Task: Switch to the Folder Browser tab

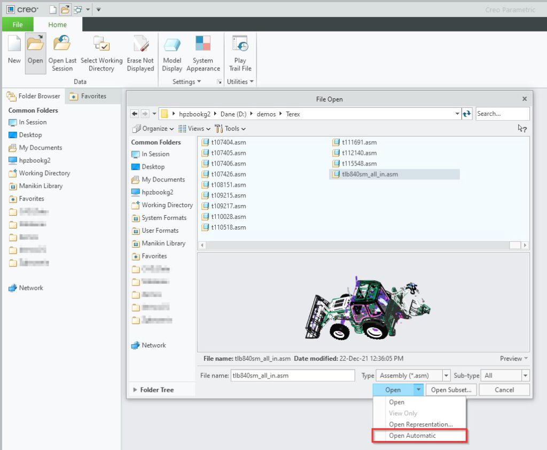Action: point(34,96)
